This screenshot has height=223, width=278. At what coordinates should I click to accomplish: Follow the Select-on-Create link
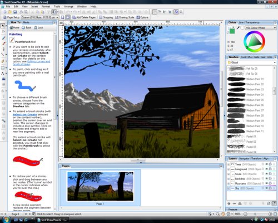[24, 114]
